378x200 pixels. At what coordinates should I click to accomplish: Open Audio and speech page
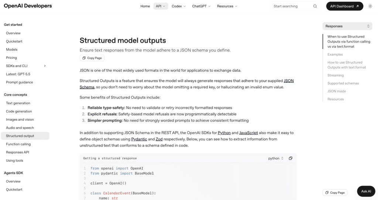20,127
